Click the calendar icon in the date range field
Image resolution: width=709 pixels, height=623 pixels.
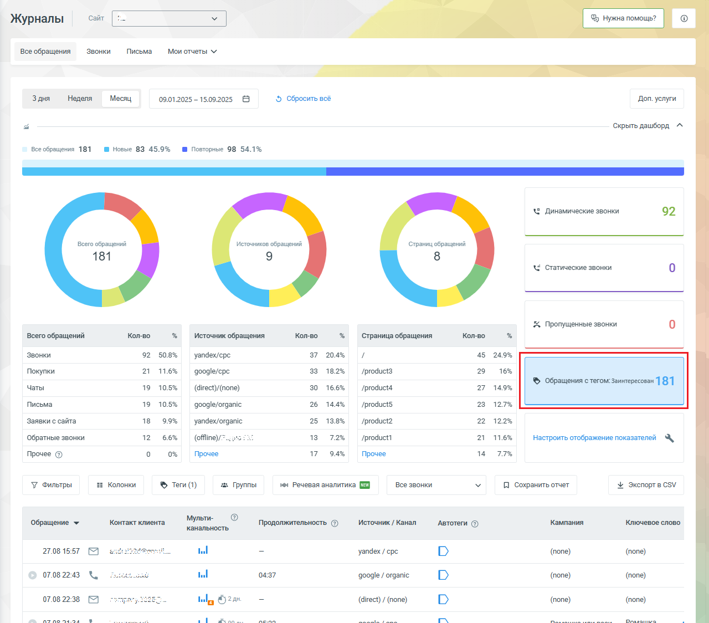tap(246, 99)
